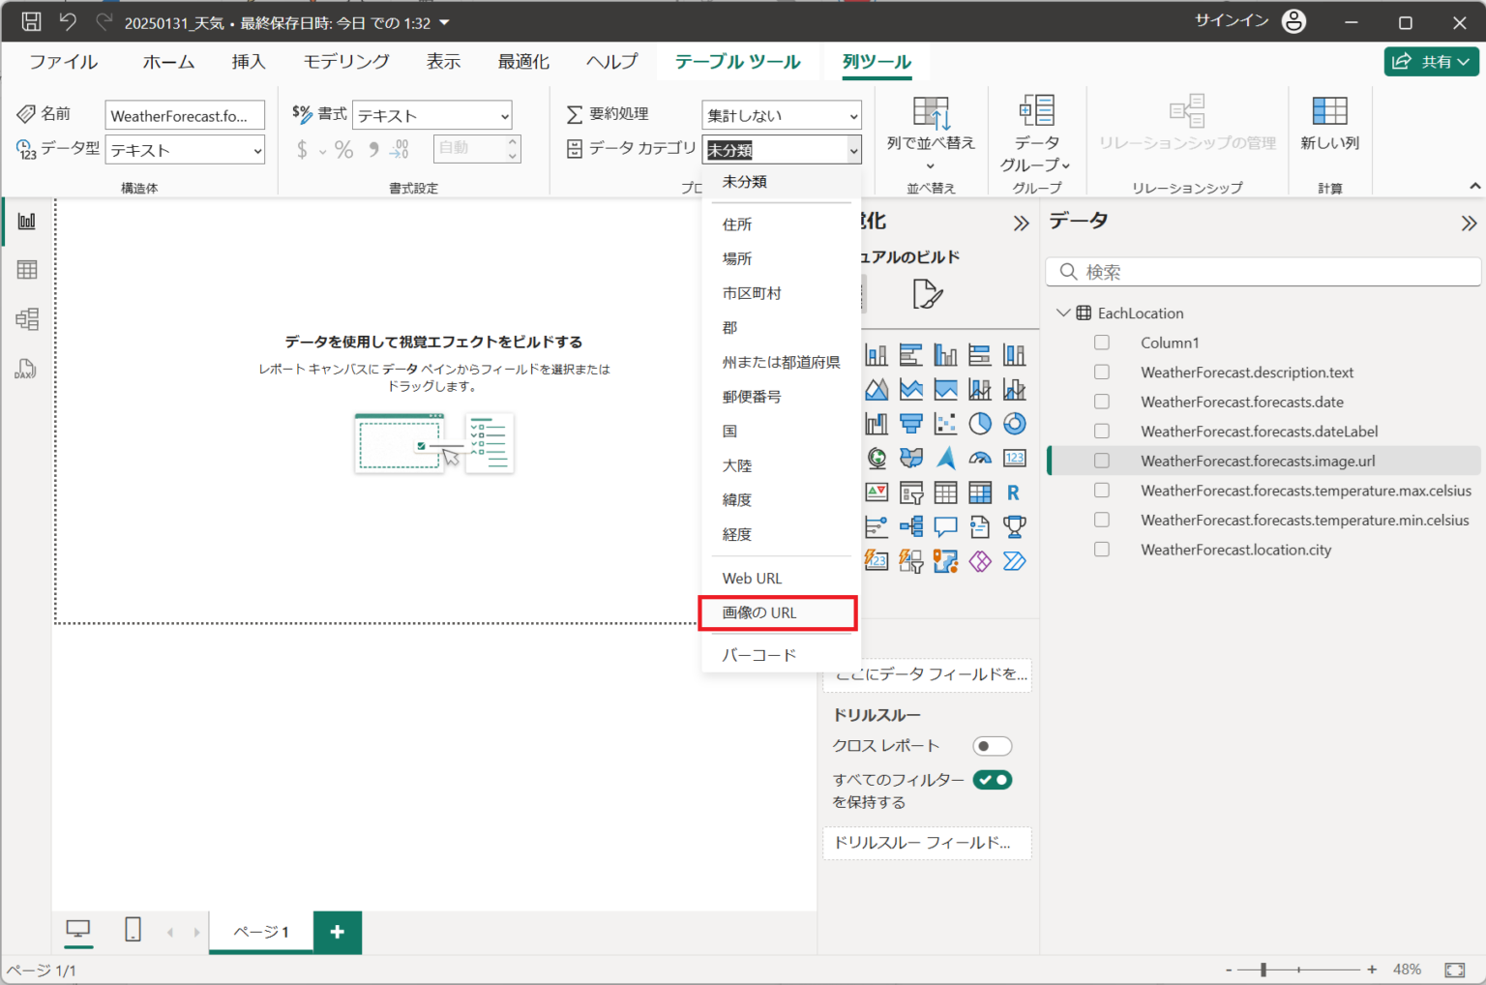This screenshot has width=1486, height=985.
Task: Click the 共有 share button
Action: [x=1431, y=62]
